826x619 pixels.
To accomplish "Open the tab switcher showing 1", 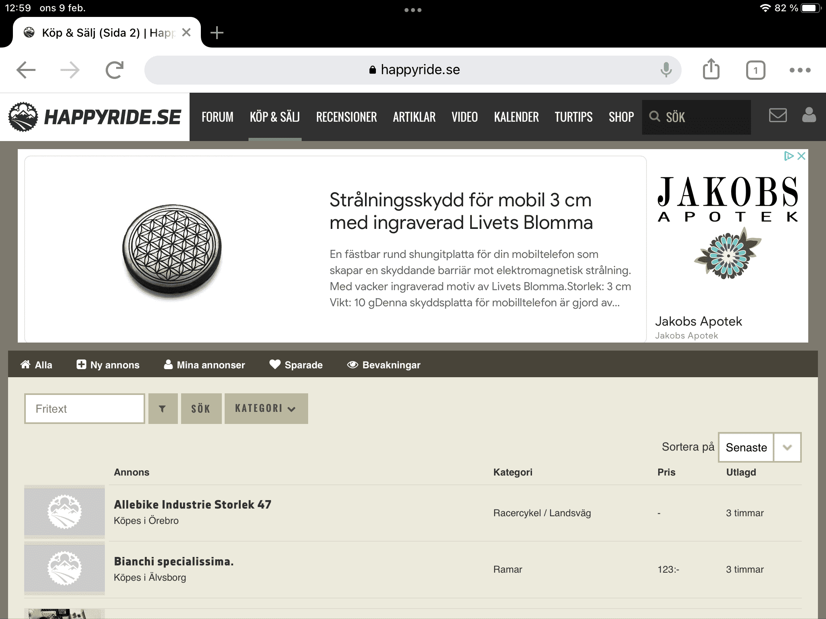I will coord(755,71).
